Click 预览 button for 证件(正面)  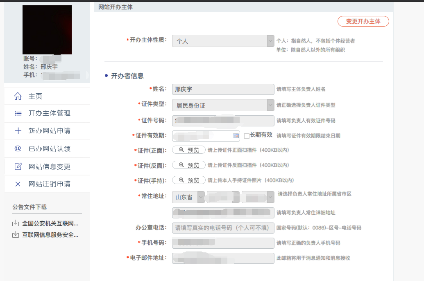tap(189, 150)
